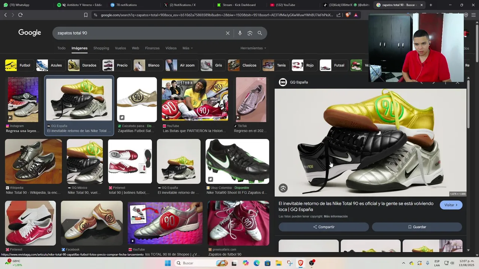Open the taskbar microphone tray icon
Image resolution: width=479 pixels, height=269 pixels.
click(x=428, y=263)
